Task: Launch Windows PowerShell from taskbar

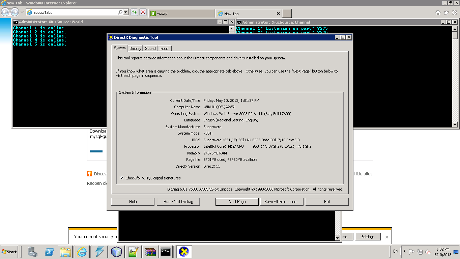Action: pos(49,252)
